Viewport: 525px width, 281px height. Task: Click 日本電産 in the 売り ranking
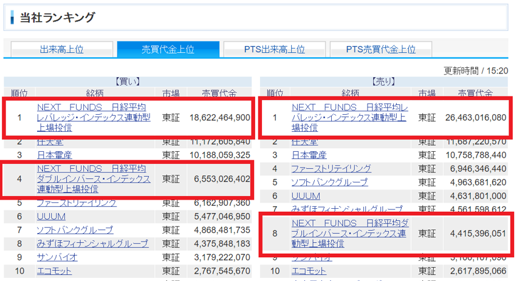(x=309, y=155)
